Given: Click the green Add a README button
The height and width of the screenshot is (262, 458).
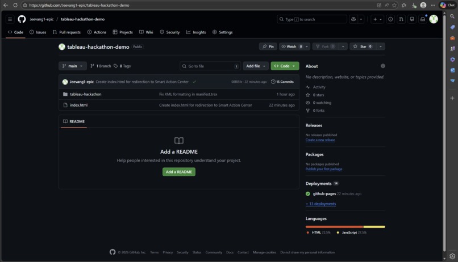Looking at the screenshot, I should coord(179,172).
